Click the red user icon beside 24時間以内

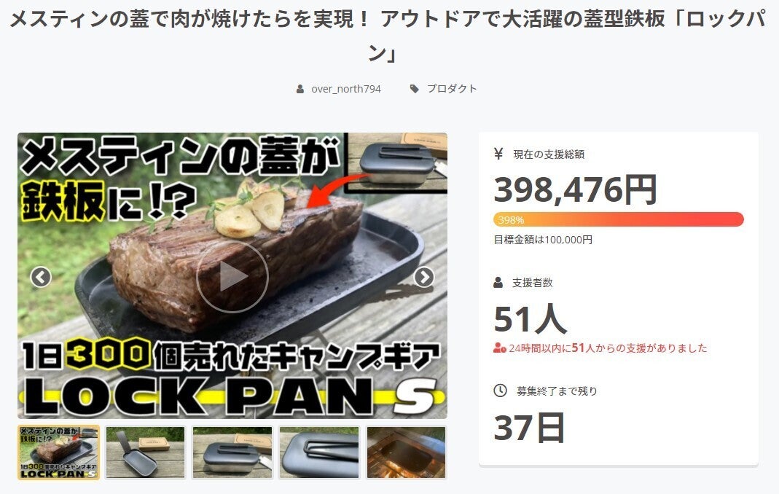coord(499,348)
